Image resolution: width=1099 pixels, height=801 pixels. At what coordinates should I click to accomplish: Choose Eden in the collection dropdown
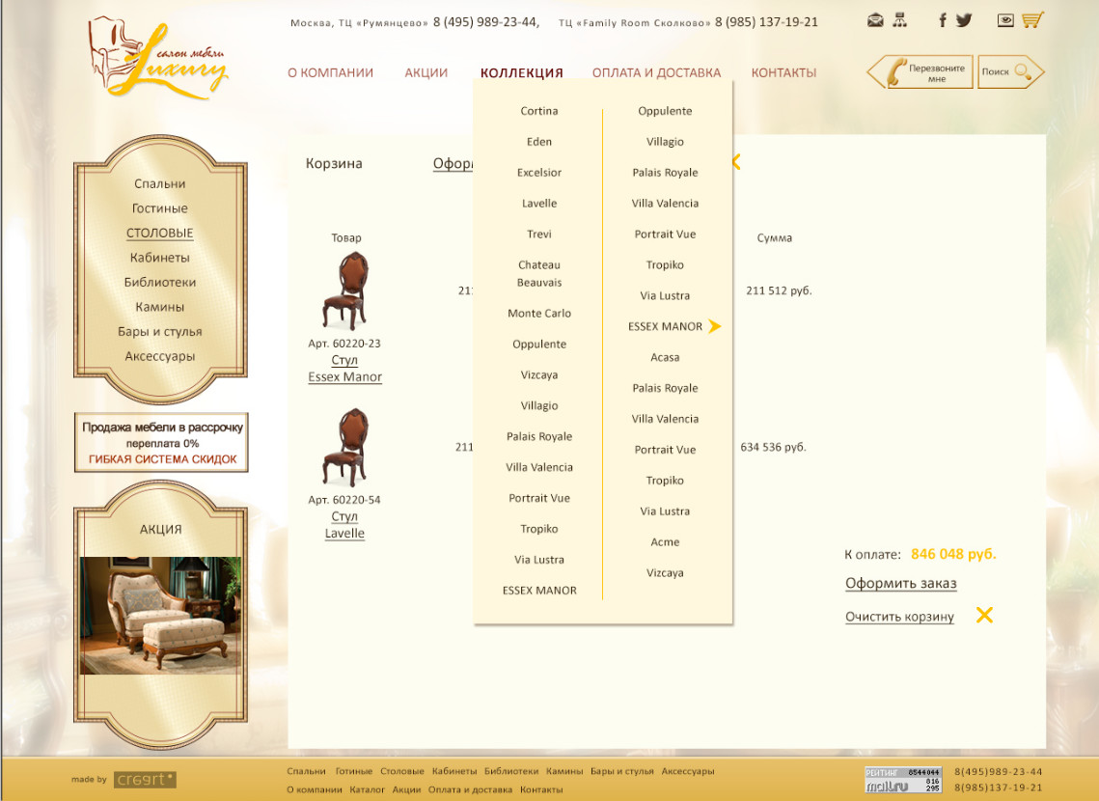[x=539, y=142]
